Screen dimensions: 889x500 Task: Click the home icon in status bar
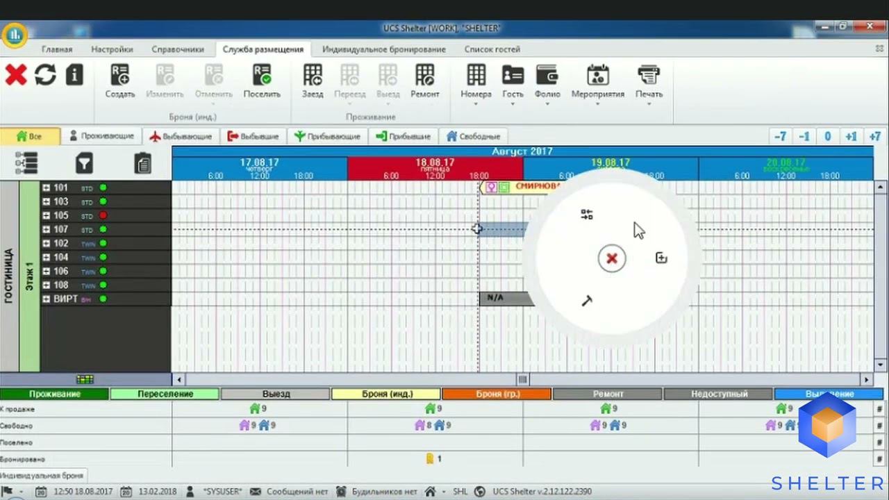coord(430,491)
